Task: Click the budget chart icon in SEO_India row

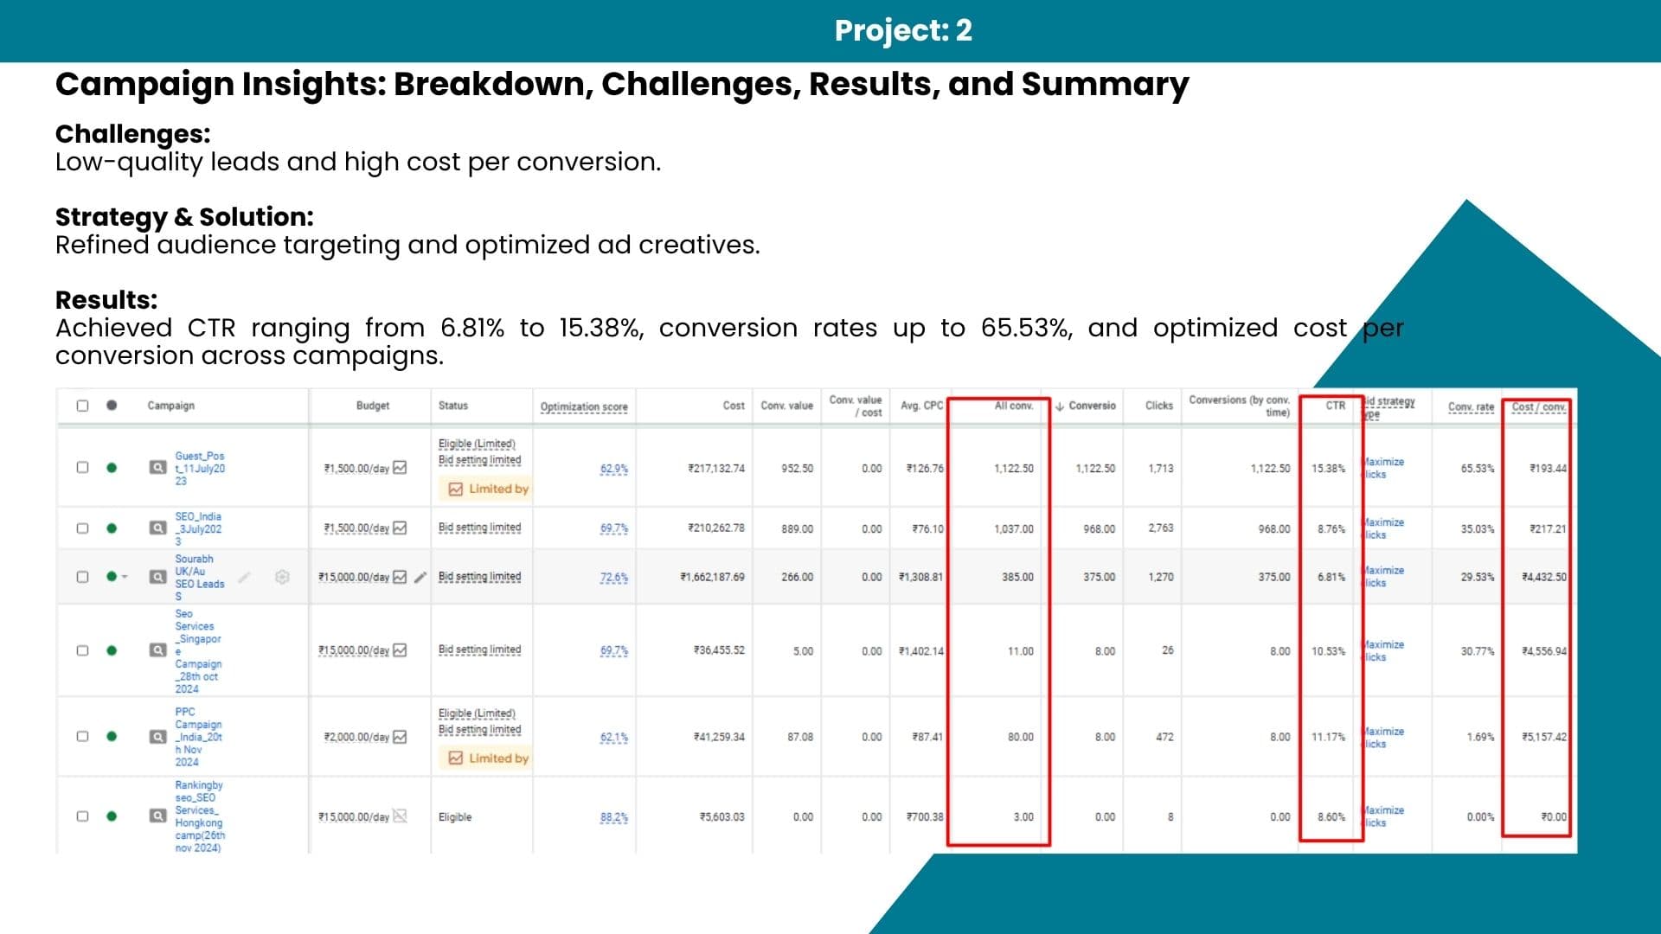Action: [x=400, y=528]
